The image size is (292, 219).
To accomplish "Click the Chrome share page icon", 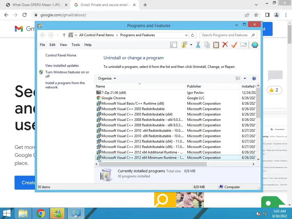I will tap(247, 15).
